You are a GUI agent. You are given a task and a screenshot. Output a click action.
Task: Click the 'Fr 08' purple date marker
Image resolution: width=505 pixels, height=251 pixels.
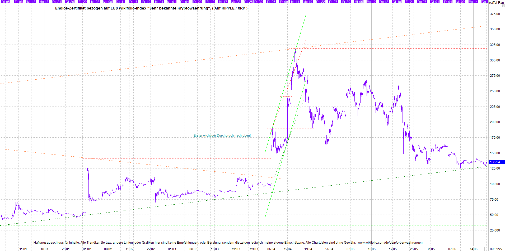(18, 2)
